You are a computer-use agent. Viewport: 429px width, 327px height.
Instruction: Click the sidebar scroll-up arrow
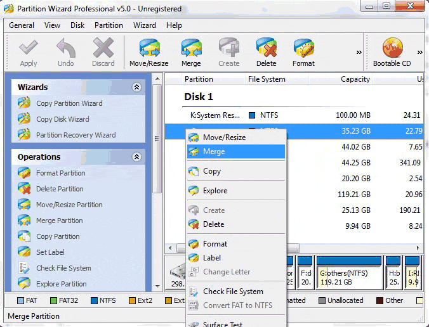[x=157, y=79]
